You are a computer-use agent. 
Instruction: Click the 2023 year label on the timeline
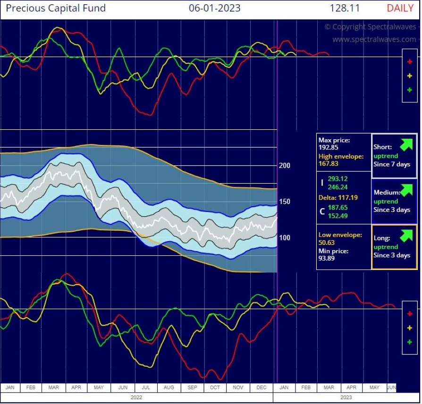(346, 398)
